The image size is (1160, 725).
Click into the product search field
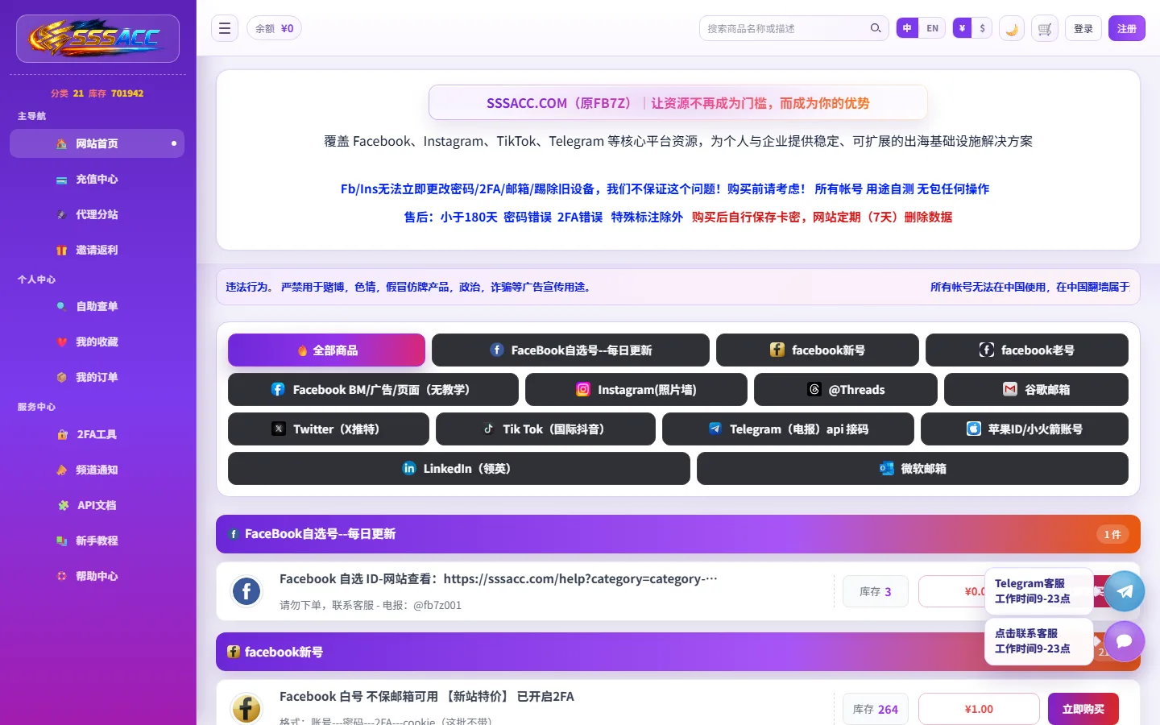coord(785,28)
